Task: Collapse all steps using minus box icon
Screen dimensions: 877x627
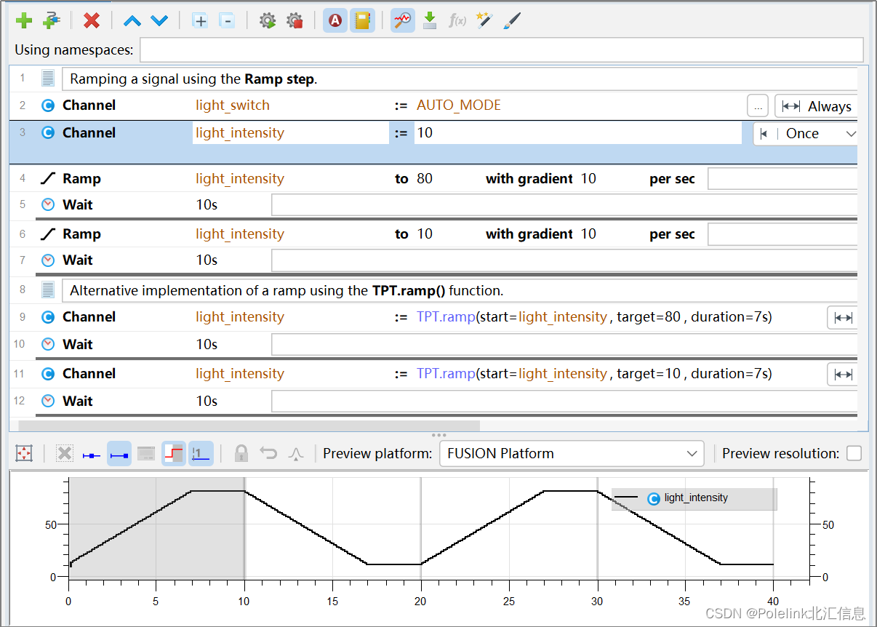Action: [x=227, y=20]
